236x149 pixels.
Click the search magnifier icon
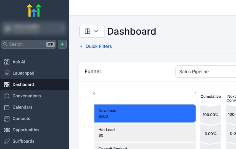coord(5,44)
